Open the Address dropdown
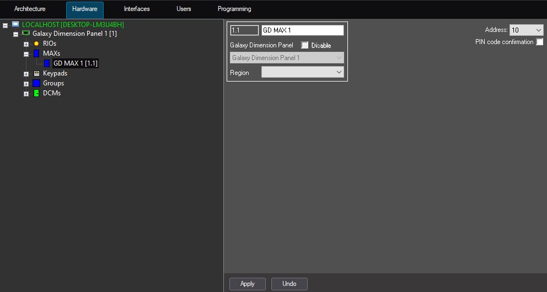The image size is (547, 292). (x=527, y=30)
